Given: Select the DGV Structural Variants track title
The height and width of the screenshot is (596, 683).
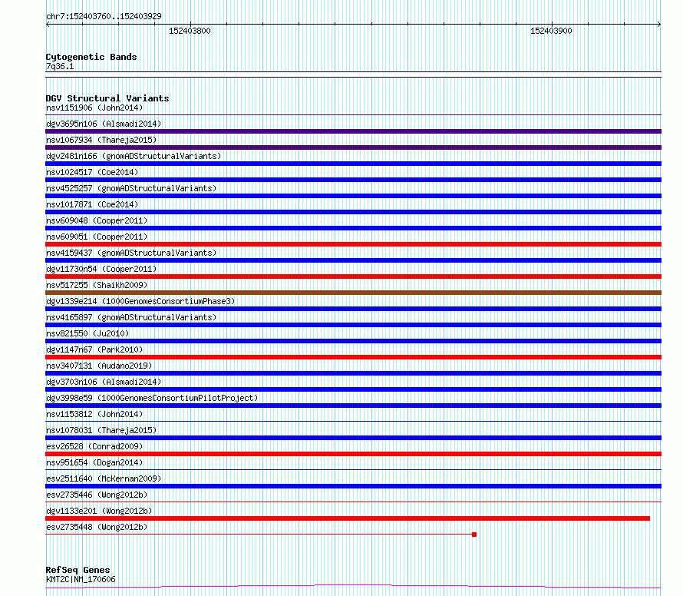Looking at the screenshot, I should [x=107, y=98].
